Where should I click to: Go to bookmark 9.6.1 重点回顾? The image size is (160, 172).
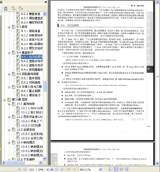[x=31, y=91]
